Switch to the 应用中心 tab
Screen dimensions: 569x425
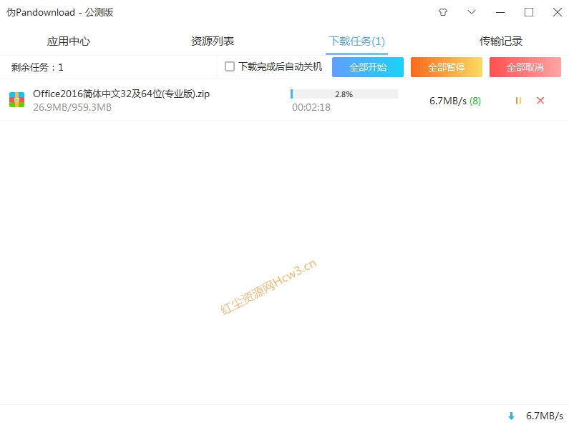(x=69, y=41)
